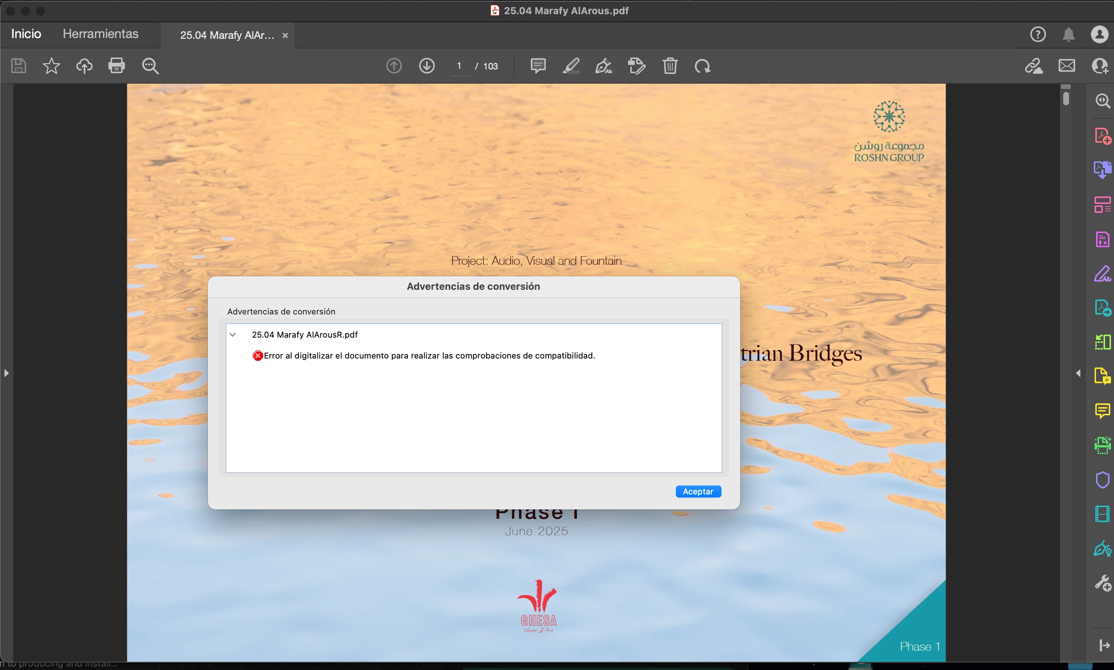Collapse right tools pane arrow
Viewport: 1114px width, 670px height.
1078,373
